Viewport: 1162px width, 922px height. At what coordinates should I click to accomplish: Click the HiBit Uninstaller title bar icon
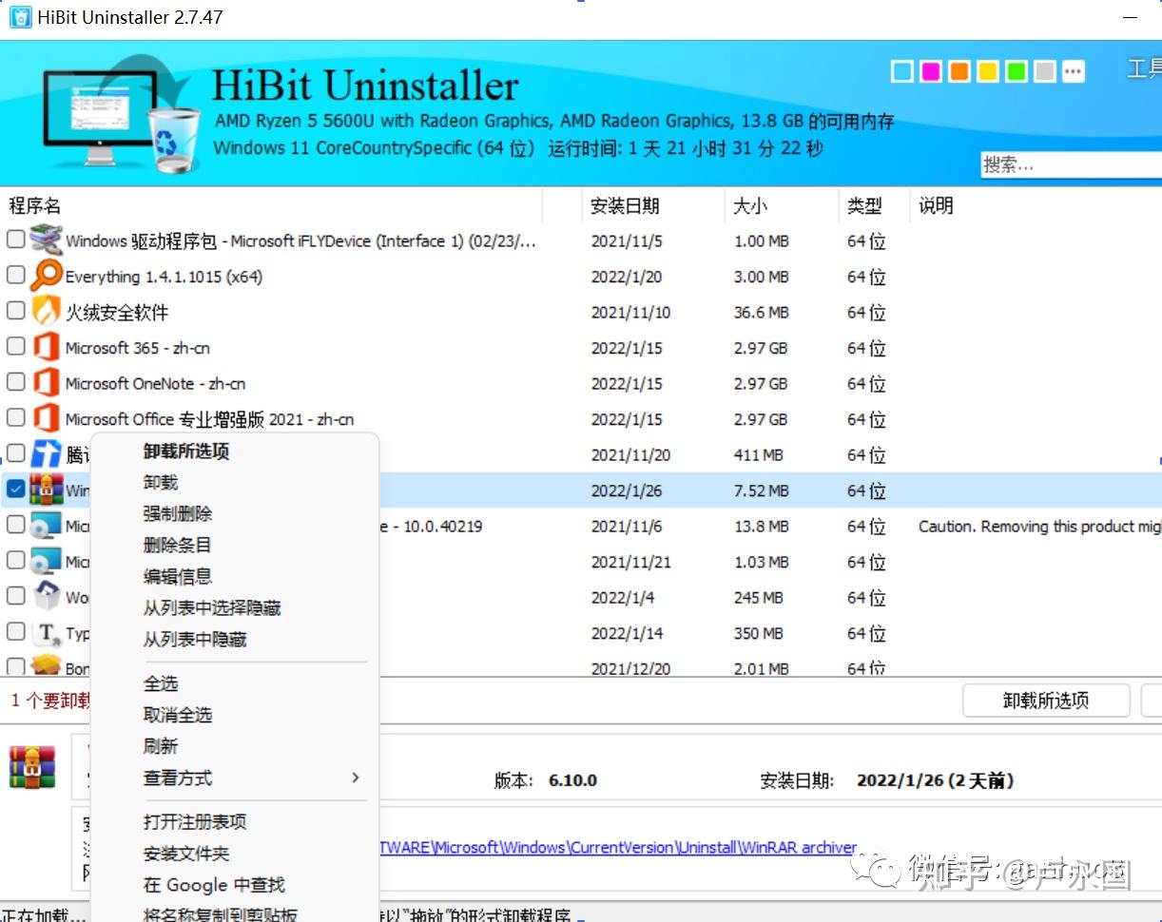pyautogui.click(x=20, y=16)
